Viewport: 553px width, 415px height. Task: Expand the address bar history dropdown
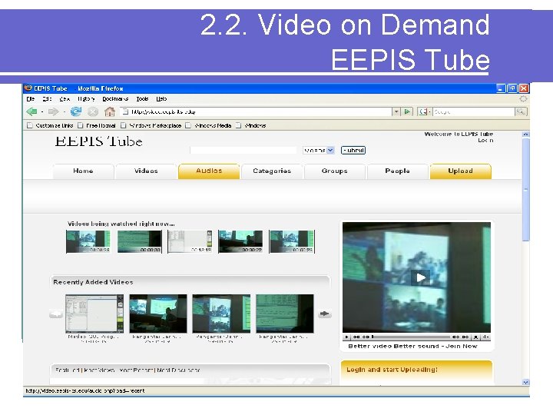click(x=396, y=112)
